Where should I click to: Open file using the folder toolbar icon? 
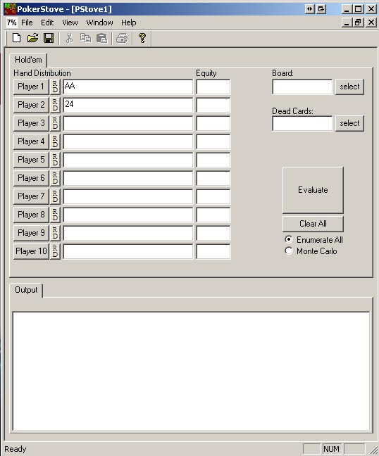pyautogui.click(x=32, y=38)
